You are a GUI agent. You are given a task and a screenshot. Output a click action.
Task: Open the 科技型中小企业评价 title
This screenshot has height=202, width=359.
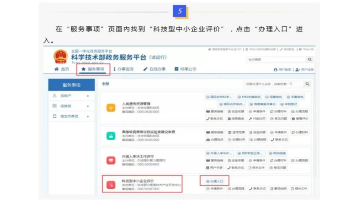pos(138,181)
